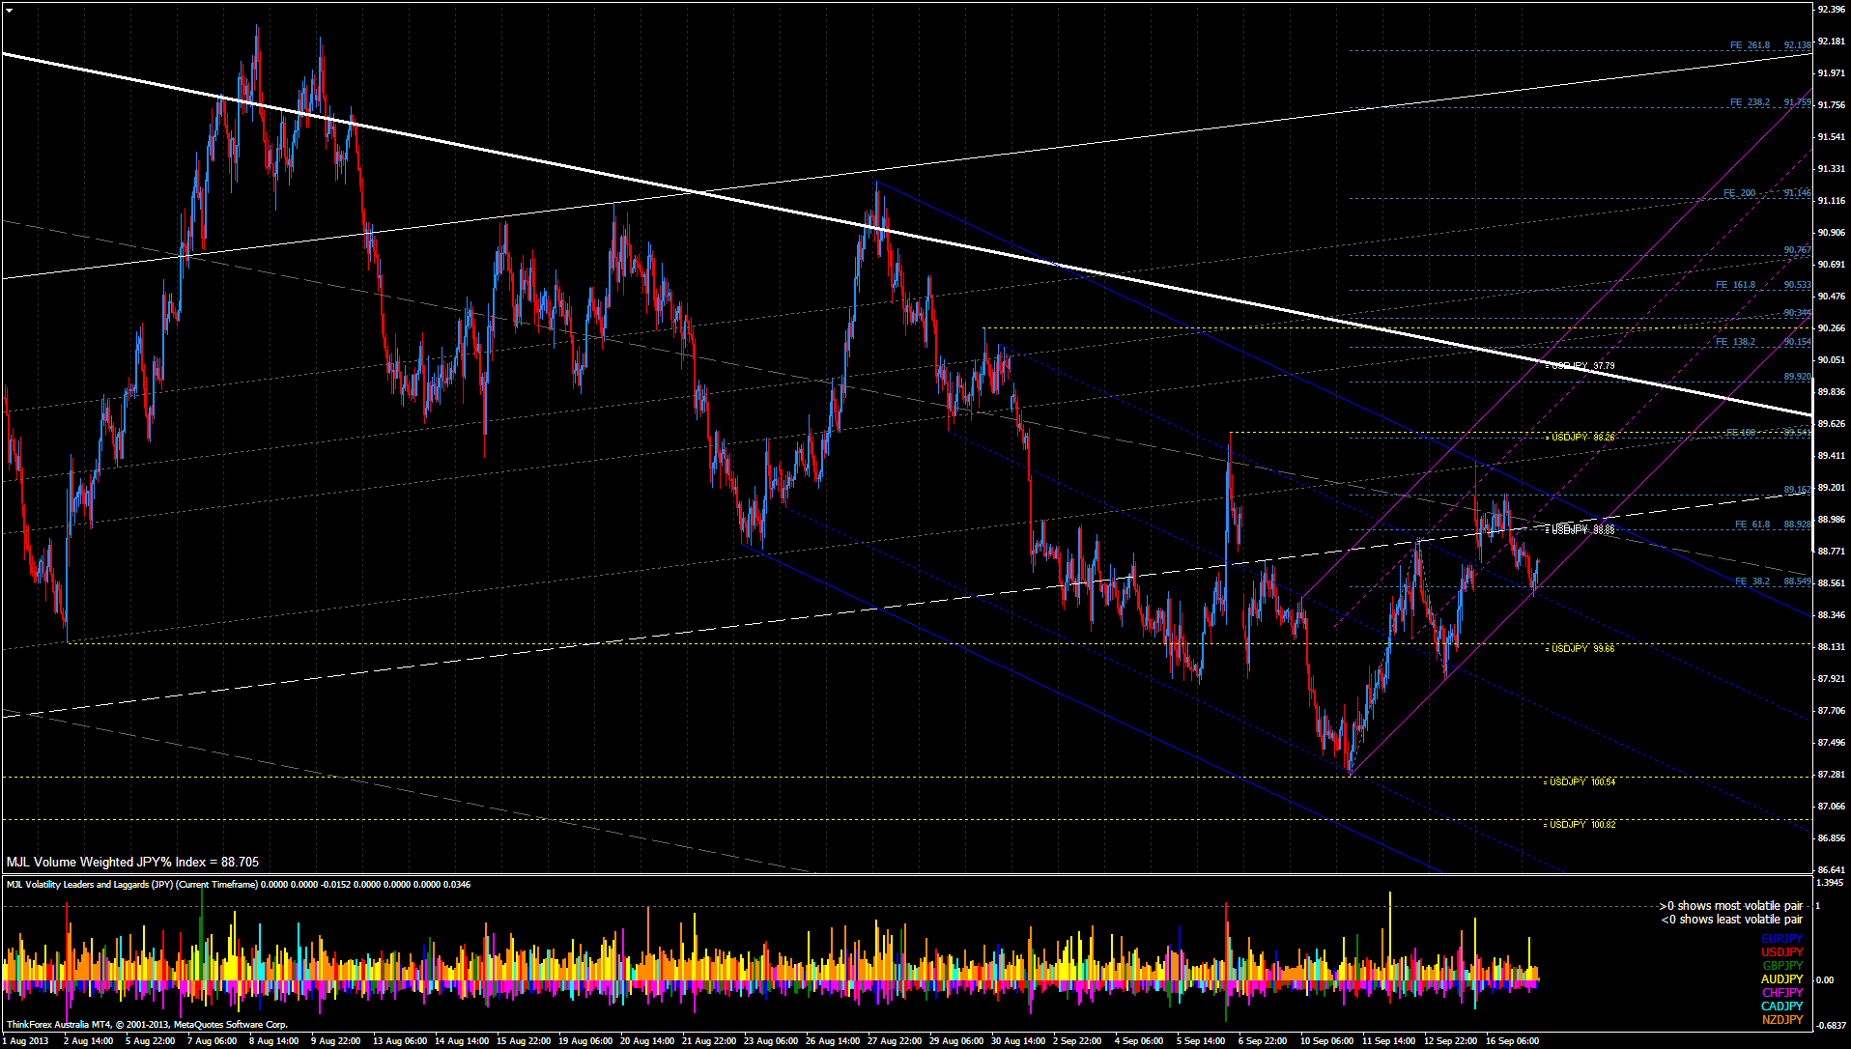
Task: Click the 16 Sep 06:00 time axis label
Action: (x=1512, y=1041)
